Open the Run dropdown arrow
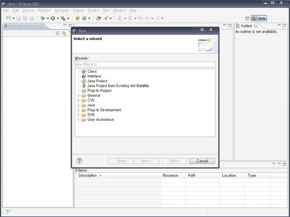 (58, 18)
